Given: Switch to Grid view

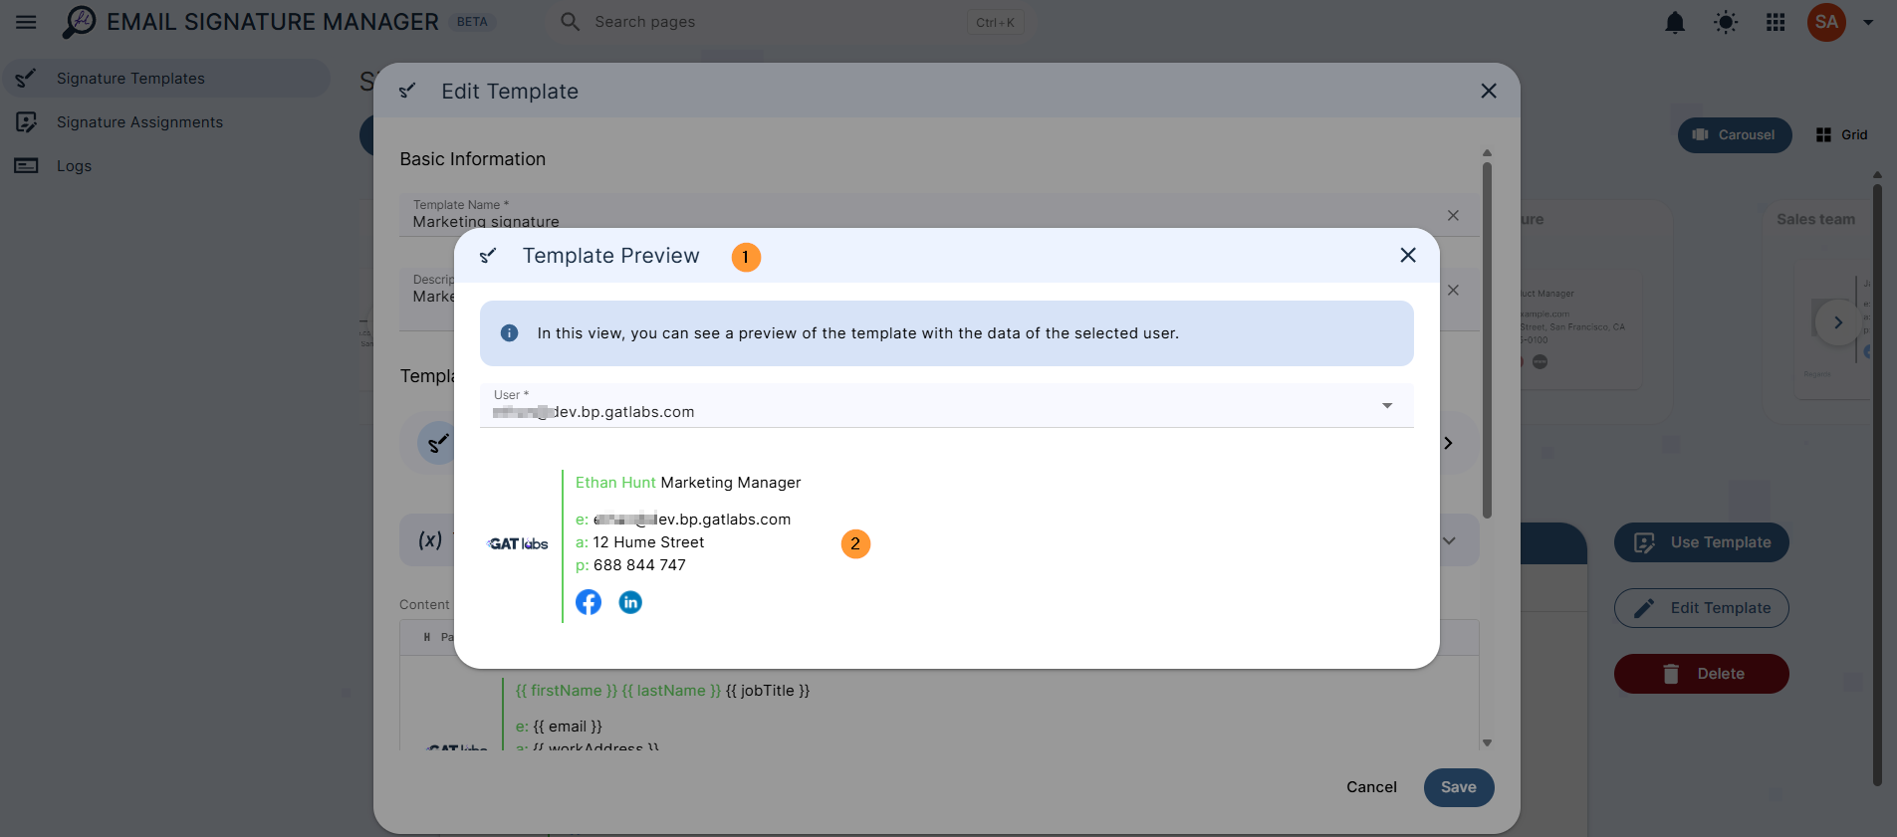Looking at the screenshot, I should pos(1842,134).
